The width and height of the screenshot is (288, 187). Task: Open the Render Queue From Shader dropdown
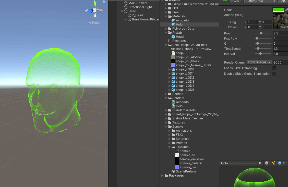259,62
